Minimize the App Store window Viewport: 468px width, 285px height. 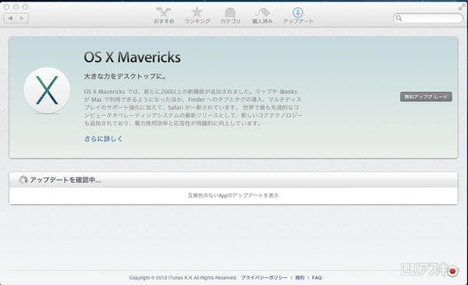(16, 6)
